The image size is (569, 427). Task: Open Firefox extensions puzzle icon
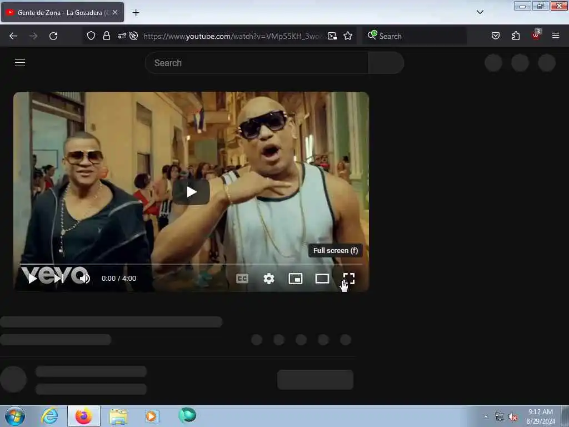(516, 36)
